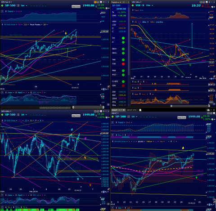The height and width of the screenshot is (211, 216).
Task: Close the Trend indicator pane with its X box in the 5m chart
Action: coord(2,11)
